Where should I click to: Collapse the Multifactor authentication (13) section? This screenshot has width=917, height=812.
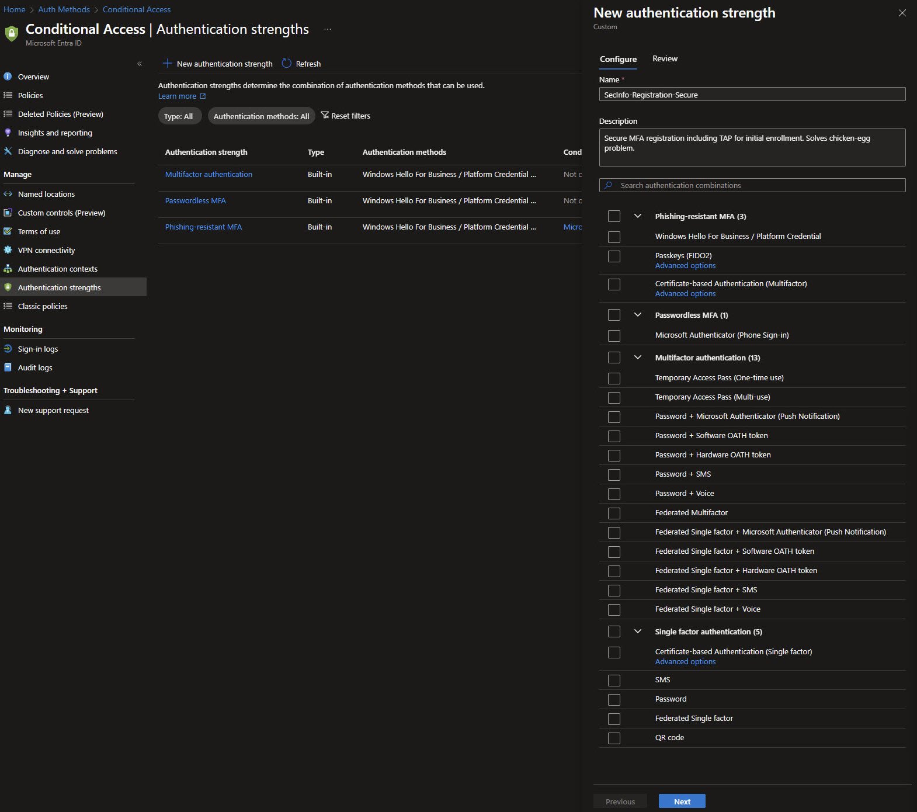[638, 358]
